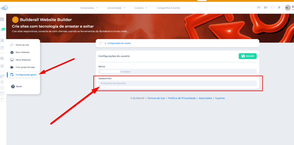Click the Subdomínio input field

tap(177, 83)
